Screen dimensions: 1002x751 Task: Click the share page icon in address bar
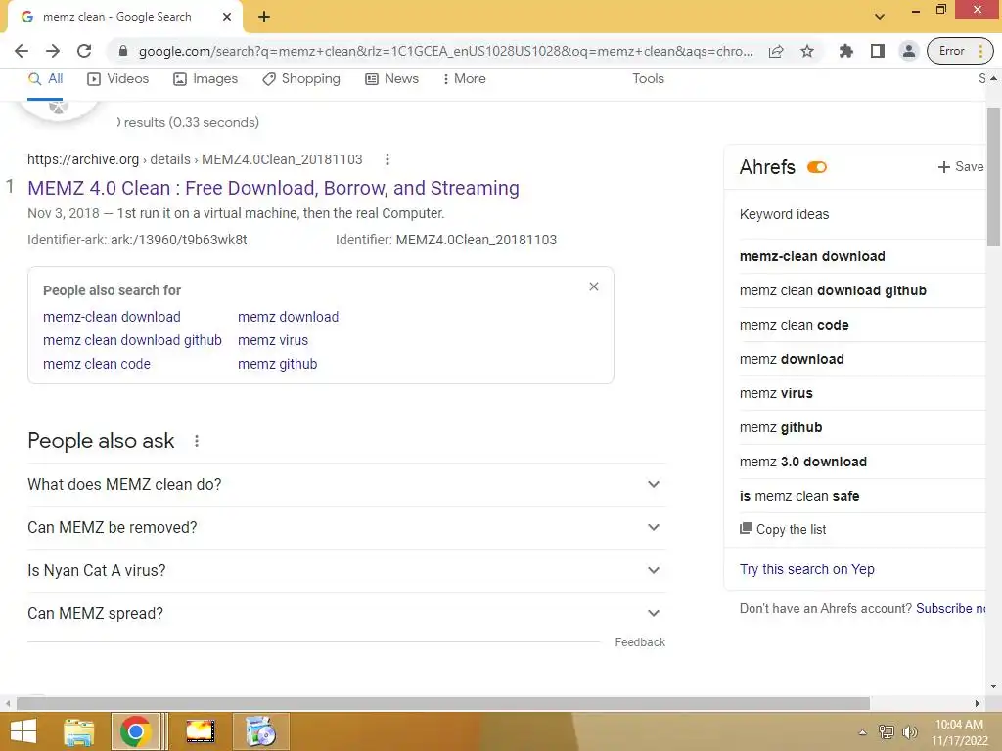point(776,51)
